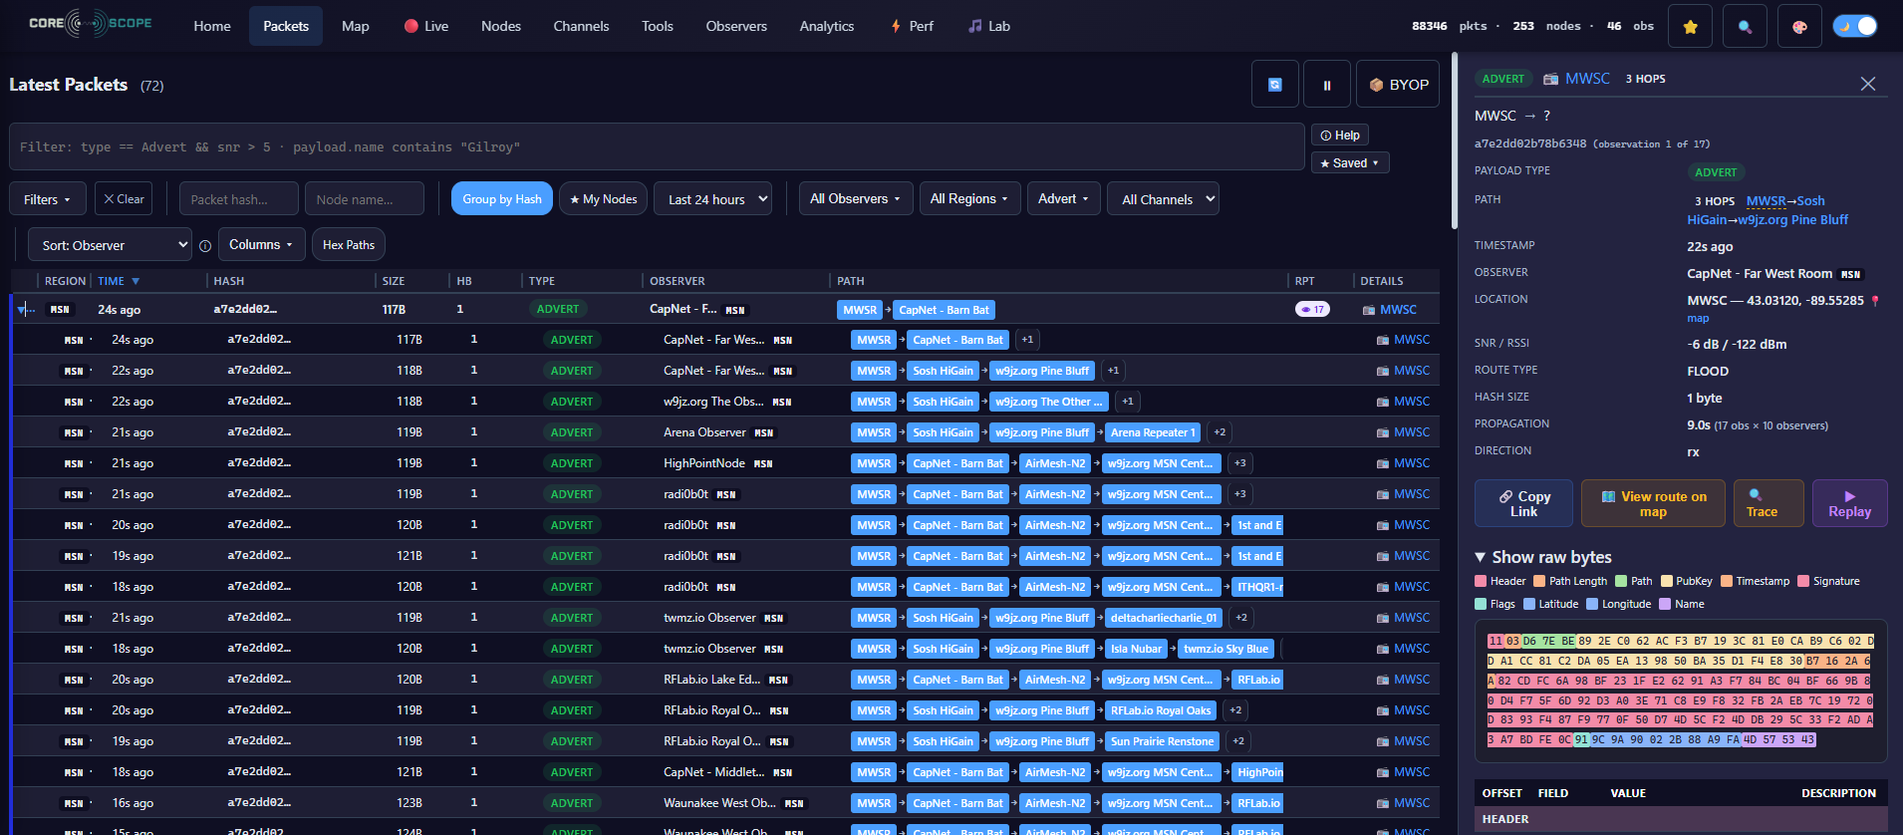Click the Header color swatch in legend
1903x835 pixels.
[1481, 581]
